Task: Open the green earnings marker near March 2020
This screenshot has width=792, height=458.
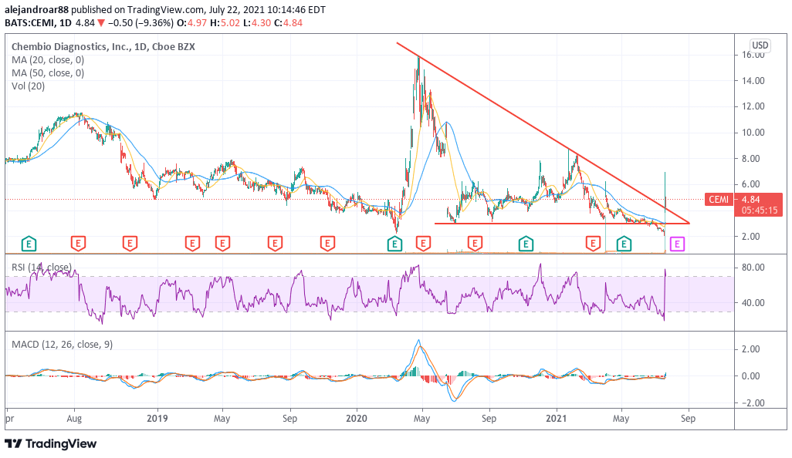Action: (x=394, y=244)
